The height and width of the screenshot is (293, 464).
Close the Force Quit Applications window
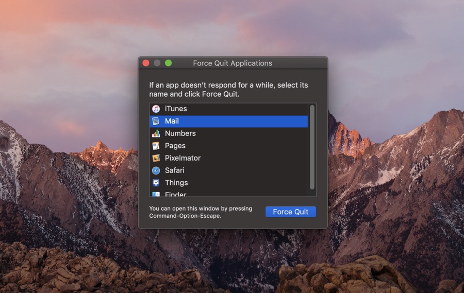click(146, 63)
